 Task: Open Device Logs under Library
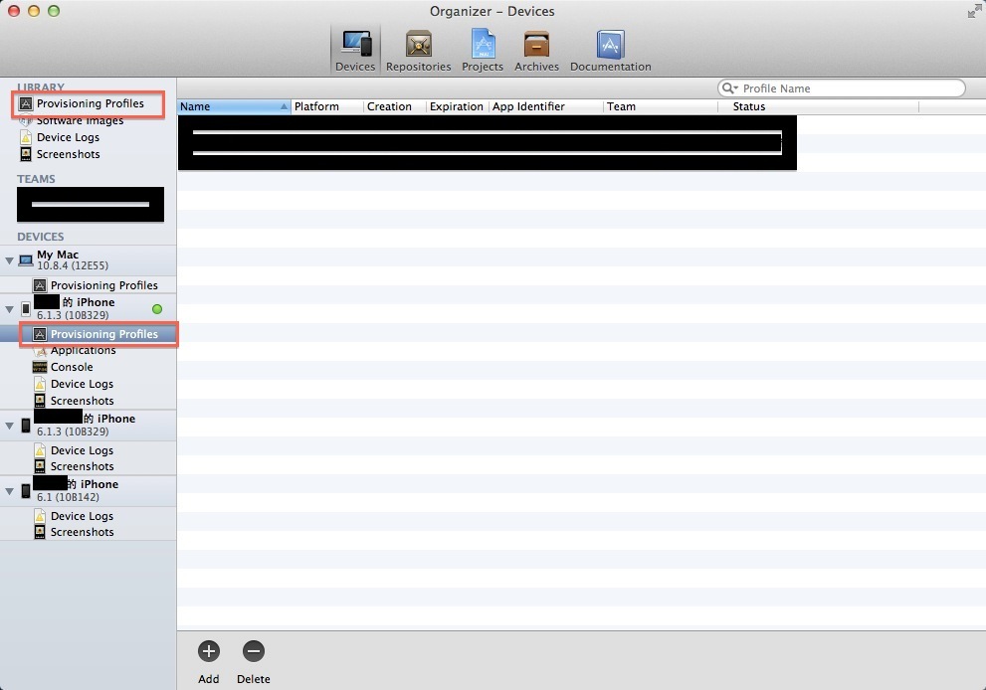[x=68, y=137]
